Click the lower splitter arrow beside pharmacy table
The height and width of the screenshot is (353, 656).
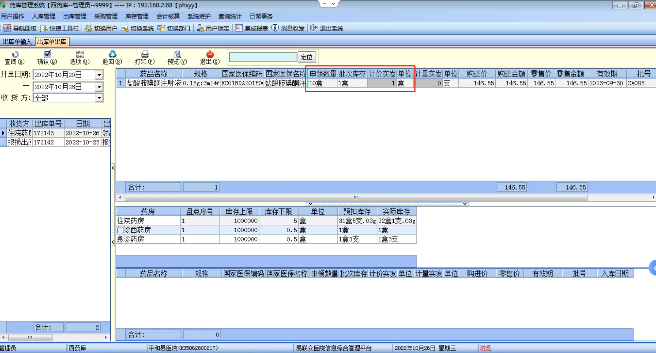pyautogui.click(x=113, y=242)
